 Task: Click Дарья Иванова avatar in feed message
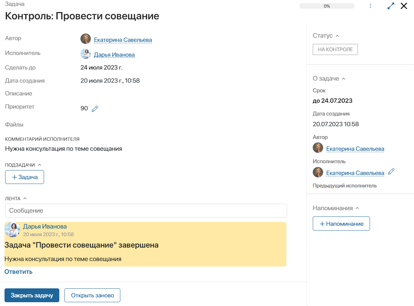tap(12, 230)
